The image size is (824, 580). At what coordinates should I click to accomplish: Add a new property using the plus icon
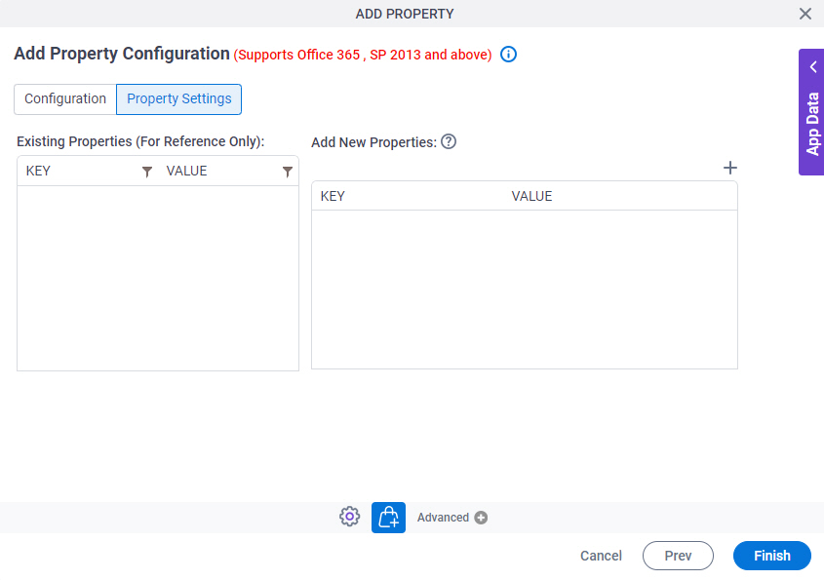(729, 168)
